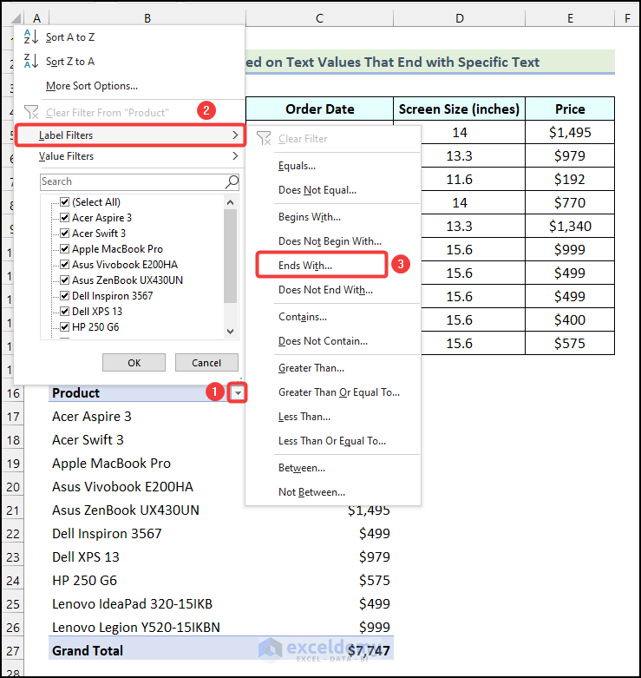Click the 11.6 screen size cell
The width and height of the screenshot is (641, 678).
[x=459, y=179]
